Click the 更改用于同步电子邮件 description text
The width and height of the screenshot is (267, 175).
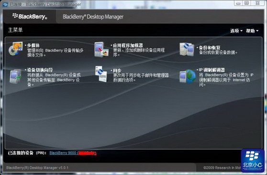click(141, 78)
